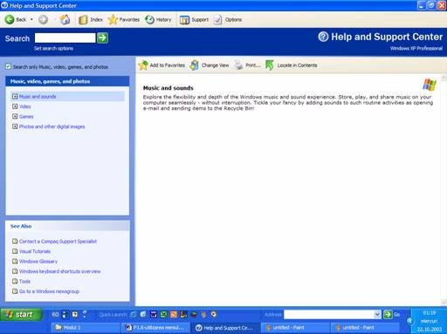Click the RO language indicator on taskbar
The width and height of the screenshot is (447, 334).
click(55, 315)
